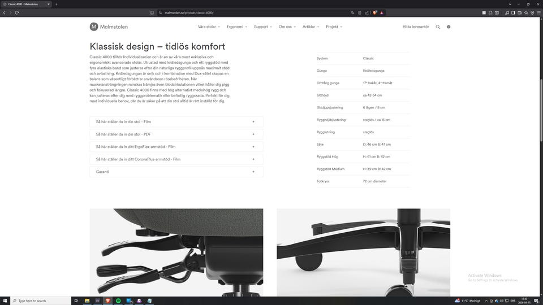
Task: Expand the Garanti accordion
Action: 176,172
